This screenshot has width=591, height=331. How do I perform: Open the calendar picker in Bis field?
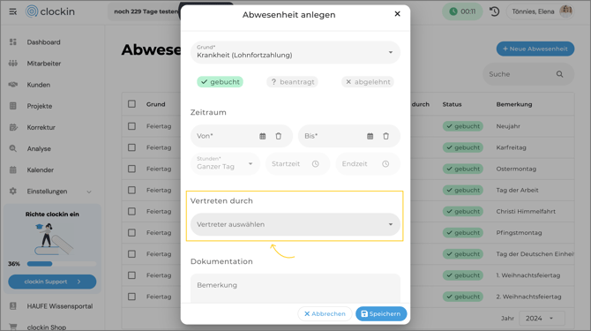tap(370, 136)
